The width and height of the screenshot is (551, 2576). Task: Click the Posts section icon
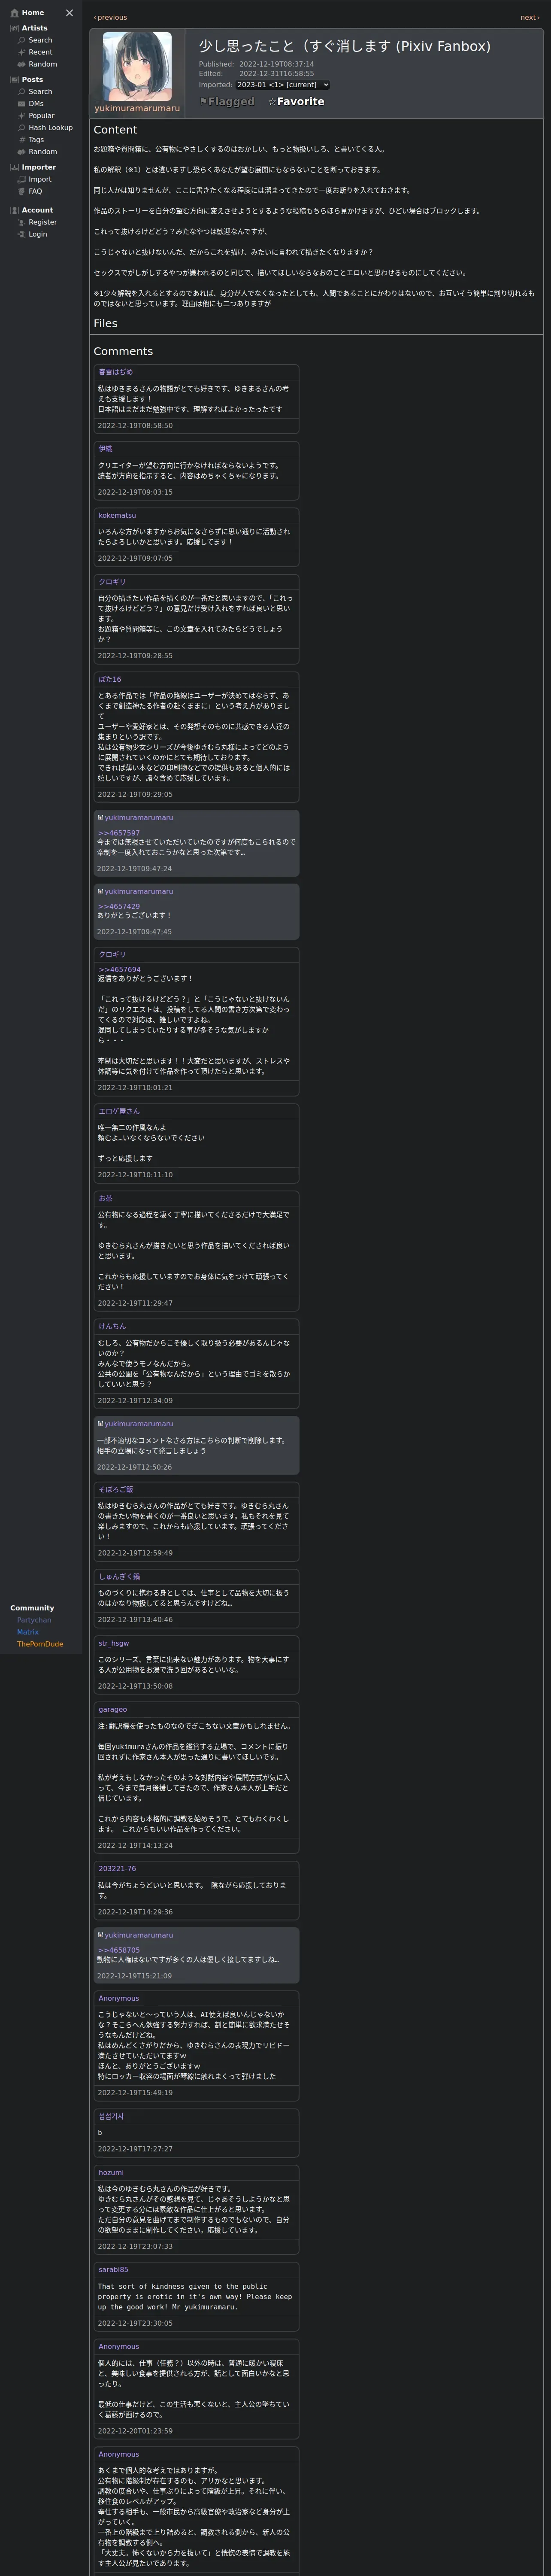14,80
